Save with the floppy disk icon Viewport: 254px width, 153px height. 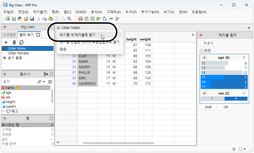tap(32, 19)
